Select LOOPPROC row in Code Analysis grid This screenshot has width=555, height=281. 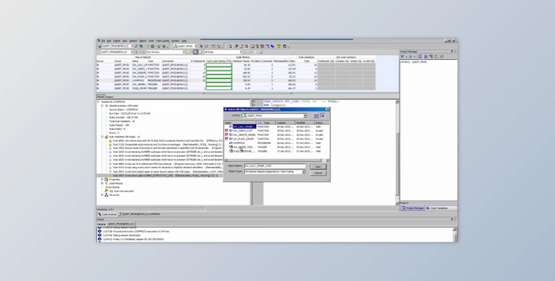236,81
